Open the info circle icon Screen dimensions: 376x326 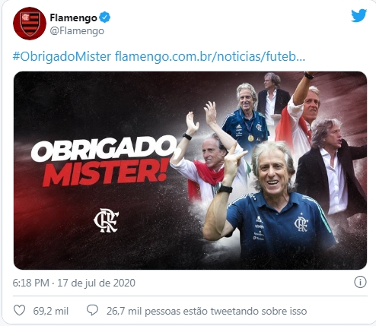(360, 282)
